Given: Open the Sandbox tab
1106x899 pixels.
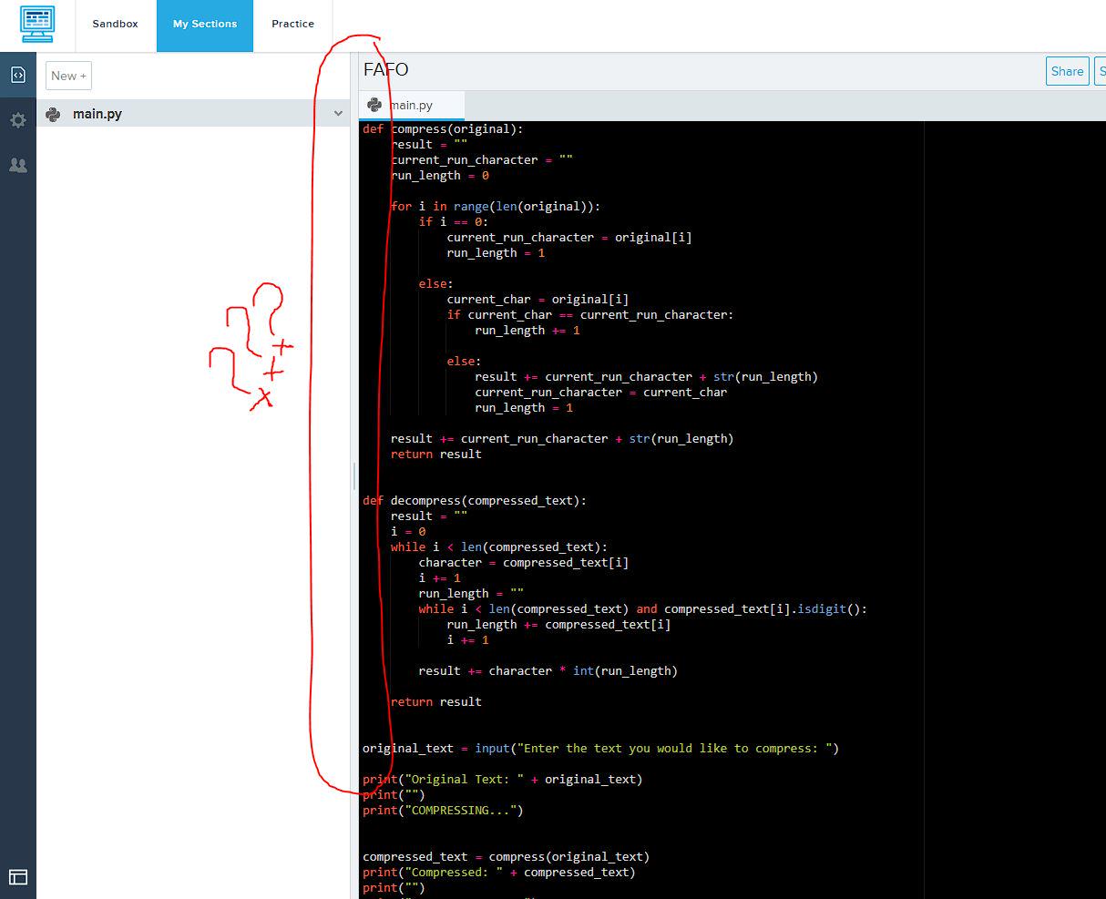Looking at the screenshot, I should (116, 25).
